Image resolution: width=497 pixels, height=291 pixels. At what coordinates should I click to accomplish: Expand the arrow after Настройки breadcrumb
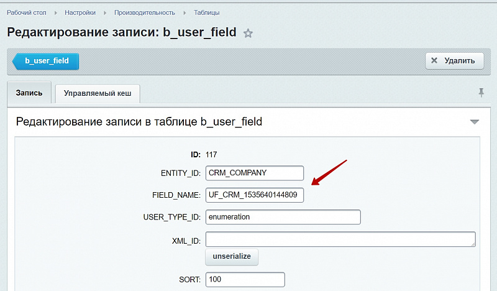[x=105, y=12]
